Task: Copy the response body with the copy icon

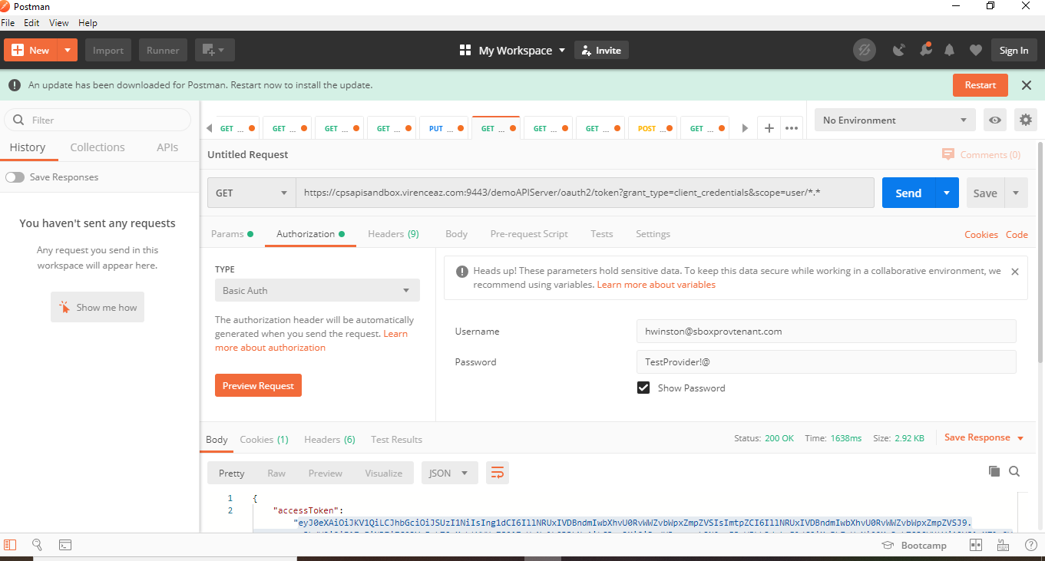Action: [994, 472]
